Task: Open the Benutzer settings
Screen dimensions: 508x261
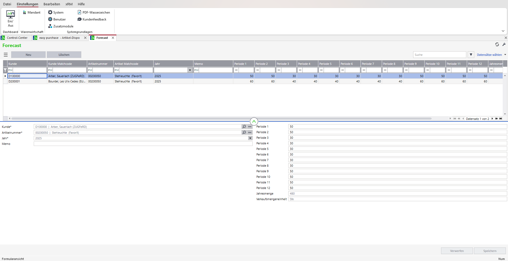Action: click(x=57, y=19)
